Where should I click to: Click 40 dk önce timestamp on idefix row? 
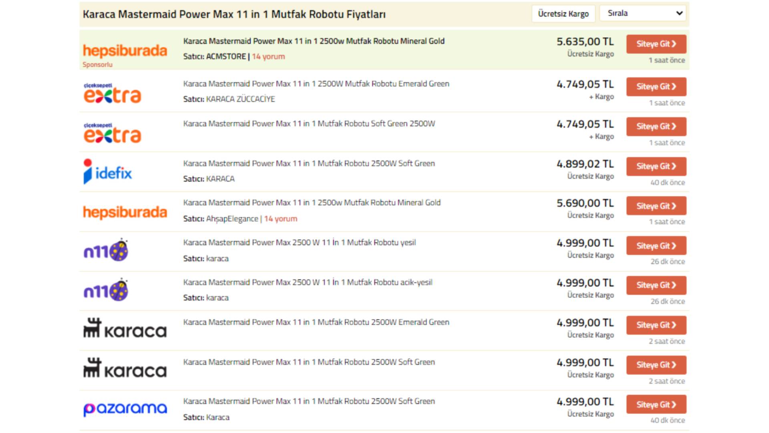click(668, 183)
